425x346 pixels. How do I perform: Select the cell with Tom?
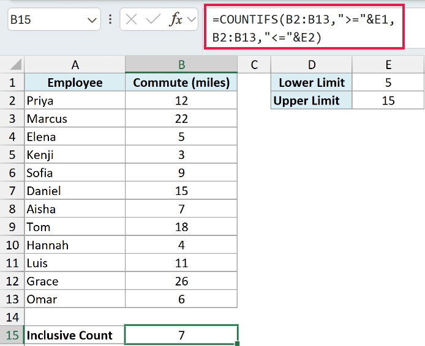pyautogui.click(x=75, y=227)
